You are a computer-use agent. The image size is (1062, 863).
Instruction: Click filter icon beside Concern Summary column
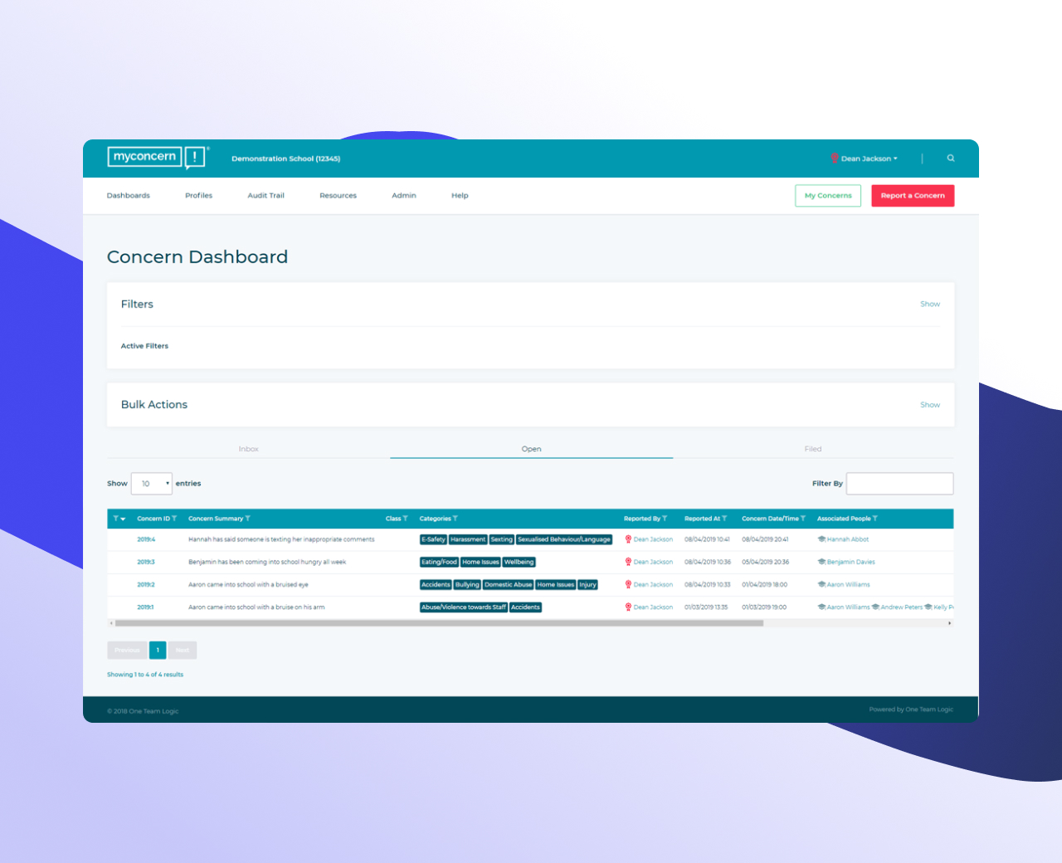[248, 519]
